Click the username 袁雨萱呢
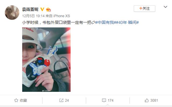 click(30, 10)
